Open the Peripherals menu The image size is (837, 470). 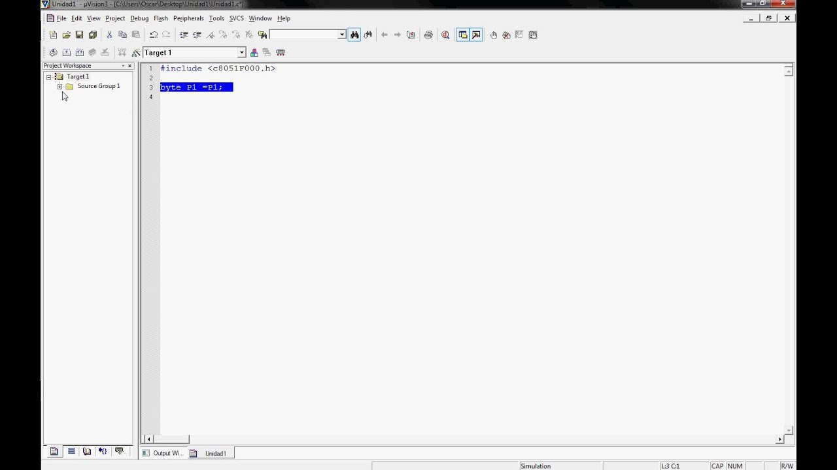click(188, 18)
